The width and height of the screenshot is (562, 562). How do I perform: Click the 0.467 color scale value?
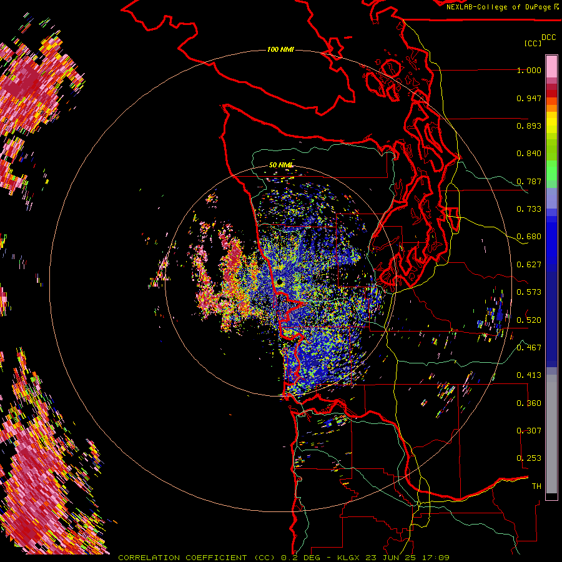pos(529,348)
